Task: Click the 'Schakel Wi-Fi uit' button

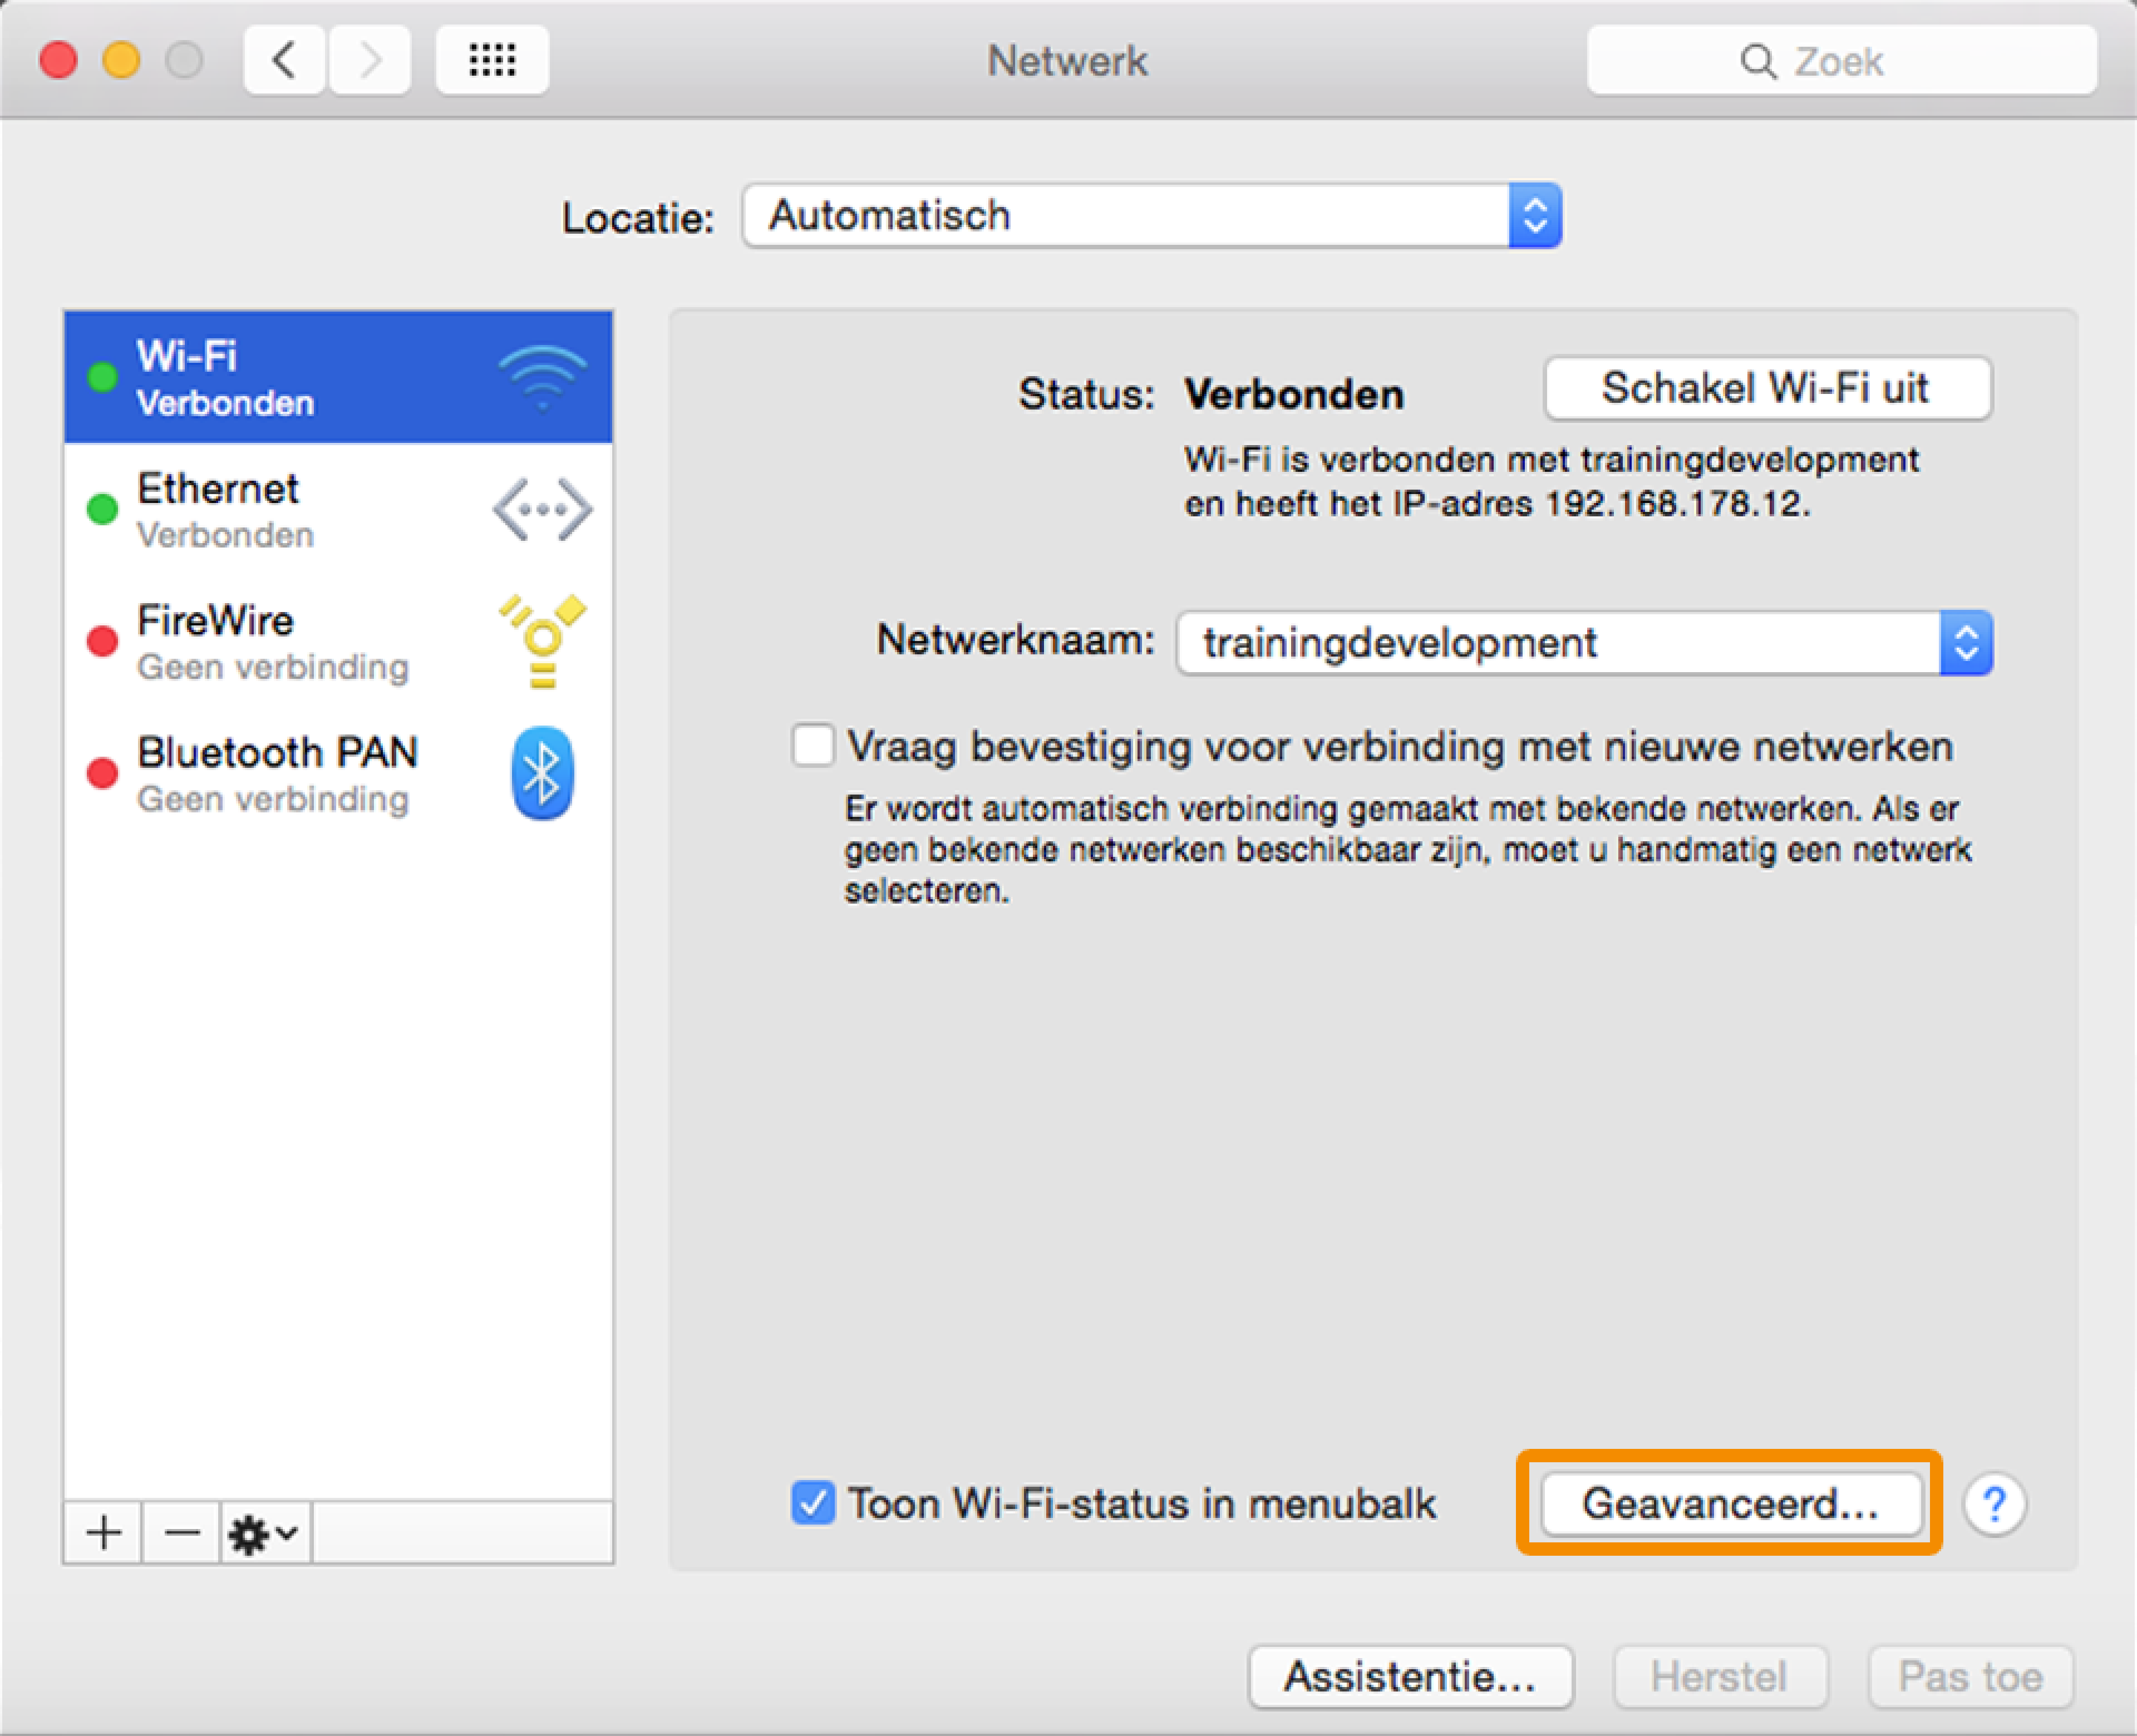Action: pos(1767,388)
